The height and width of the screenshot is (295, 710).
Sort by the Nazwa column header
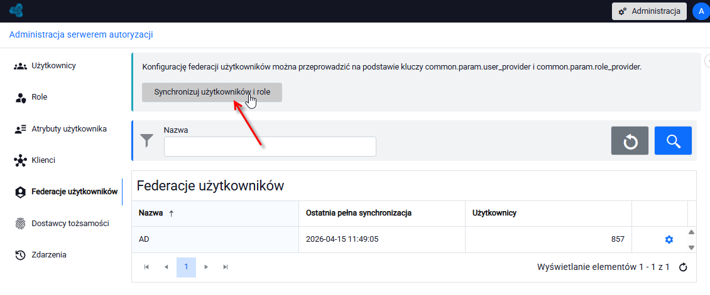point(215,214)
